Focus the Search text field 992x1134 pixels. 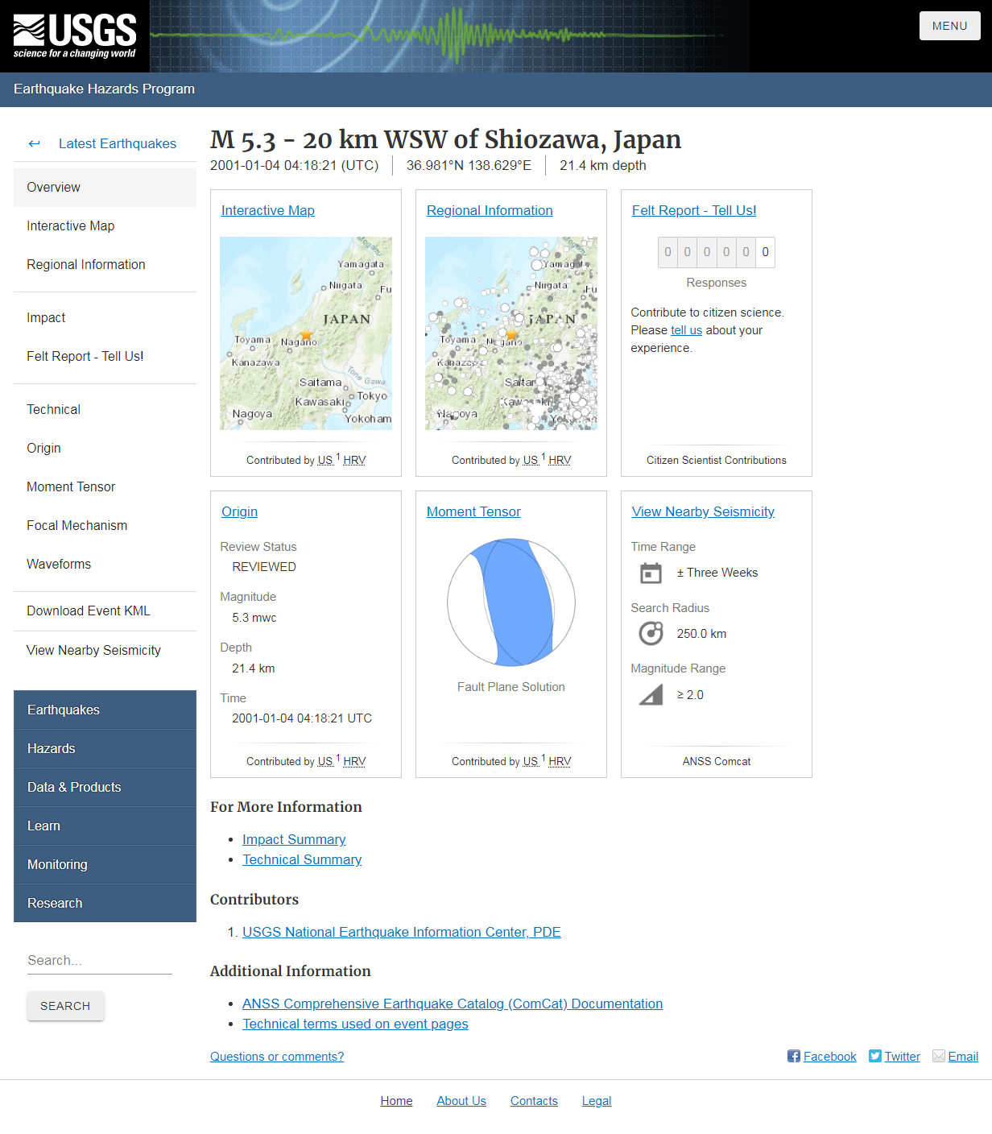tap(100, 960)
